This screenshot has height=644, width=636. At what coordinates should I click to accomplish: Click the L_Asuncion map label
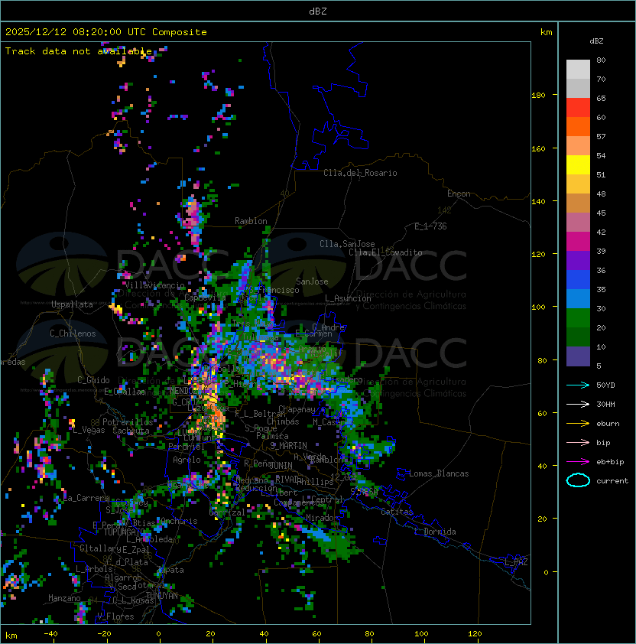point(348,298)
